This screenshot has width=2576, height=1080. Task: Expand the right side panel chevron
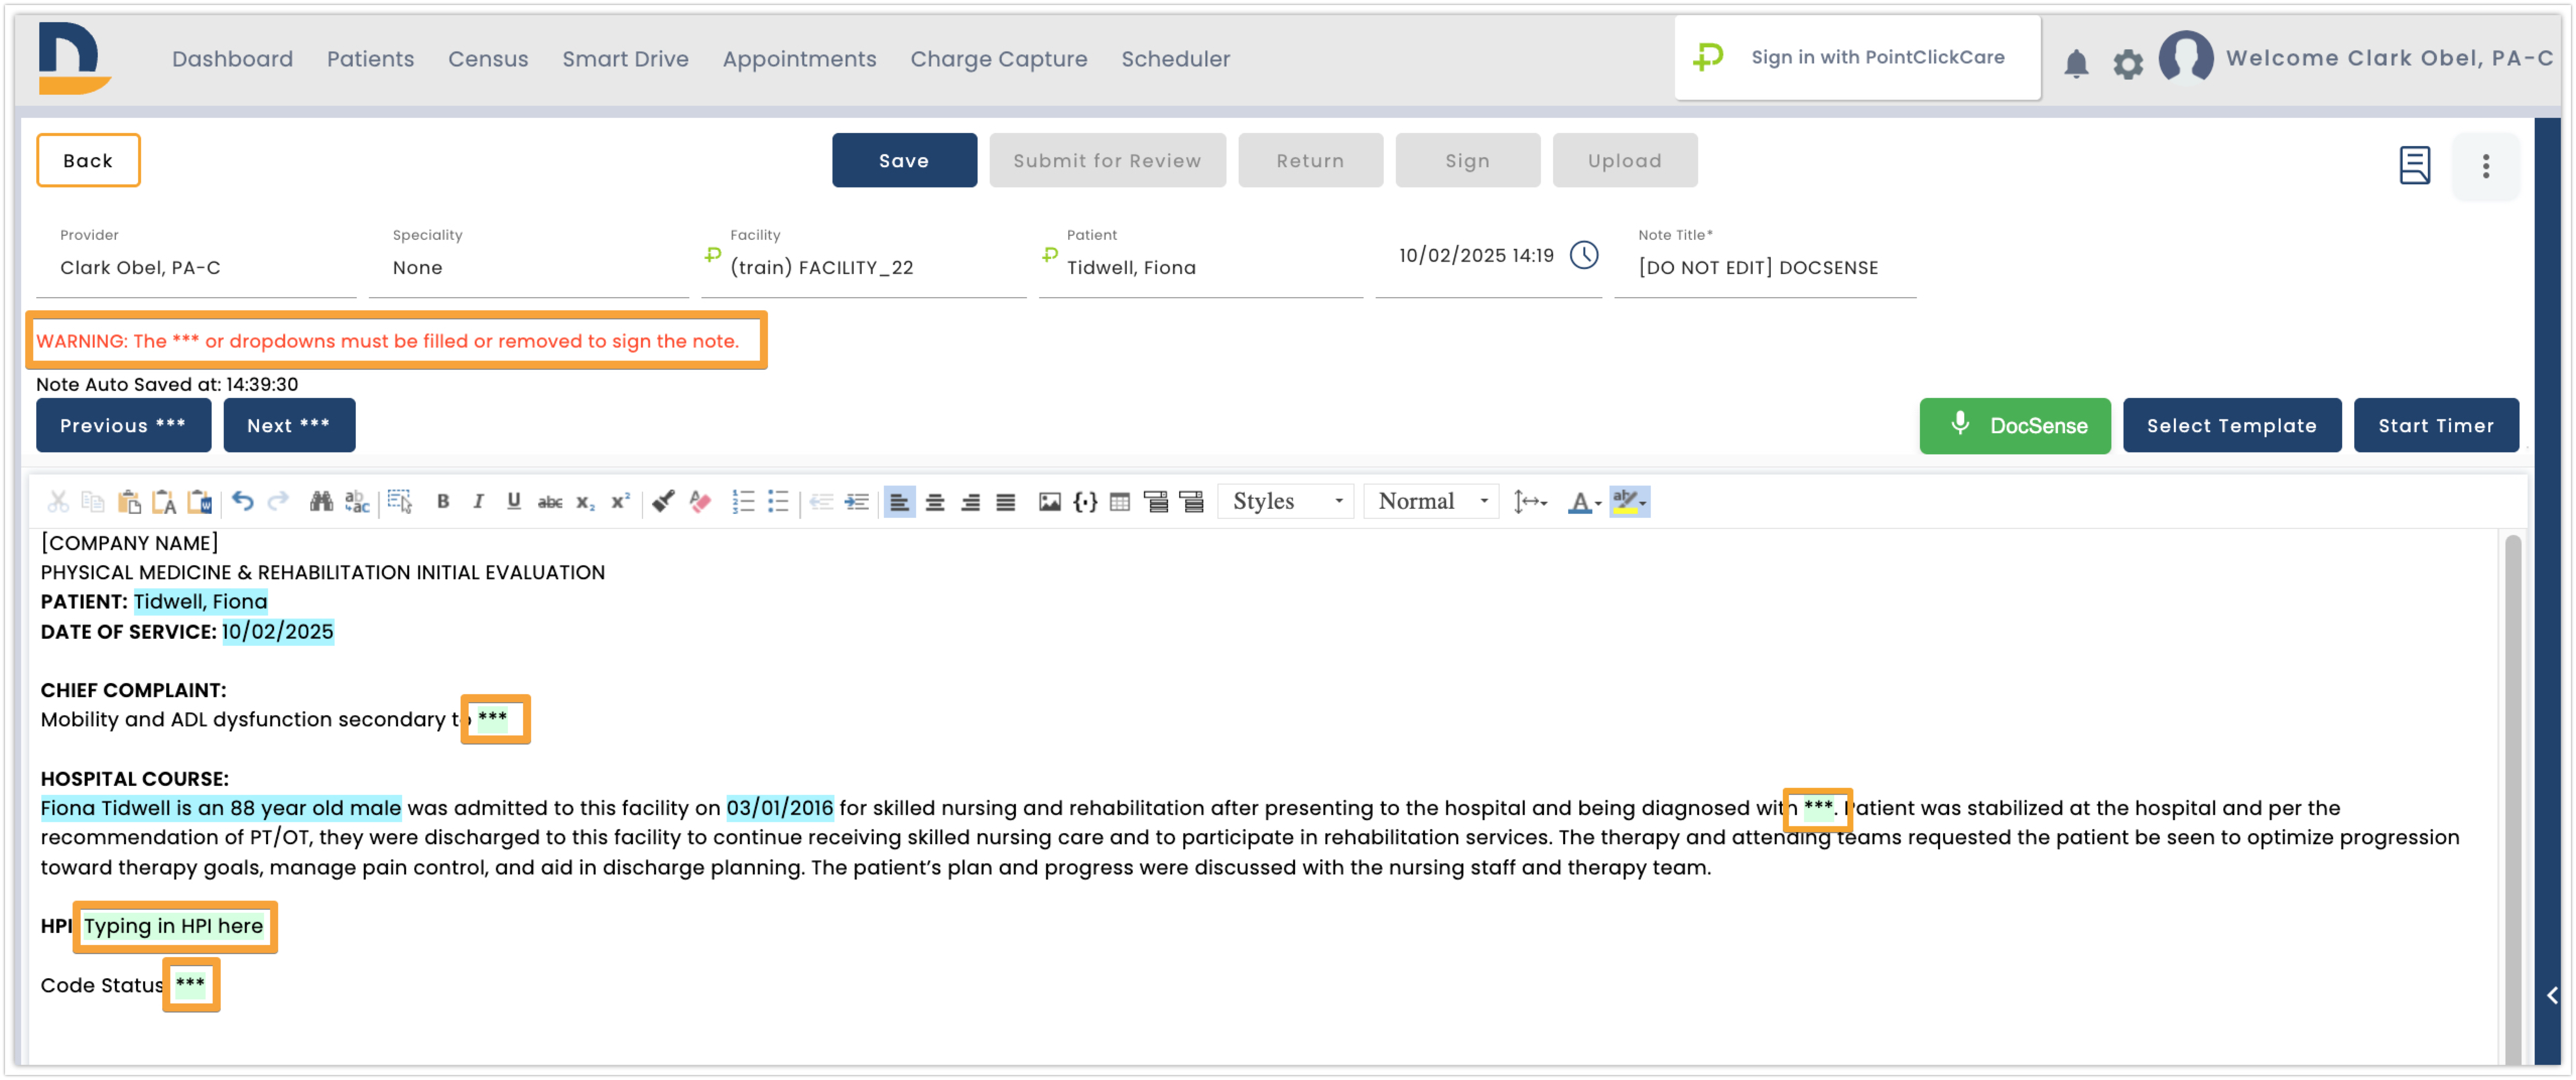coord(2552,995)
